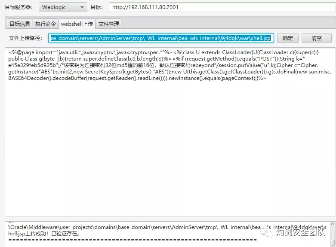This screenshot has width=336, height=247.
Task: Click the 文件上传路径 path input field
Action: (161, 38)
